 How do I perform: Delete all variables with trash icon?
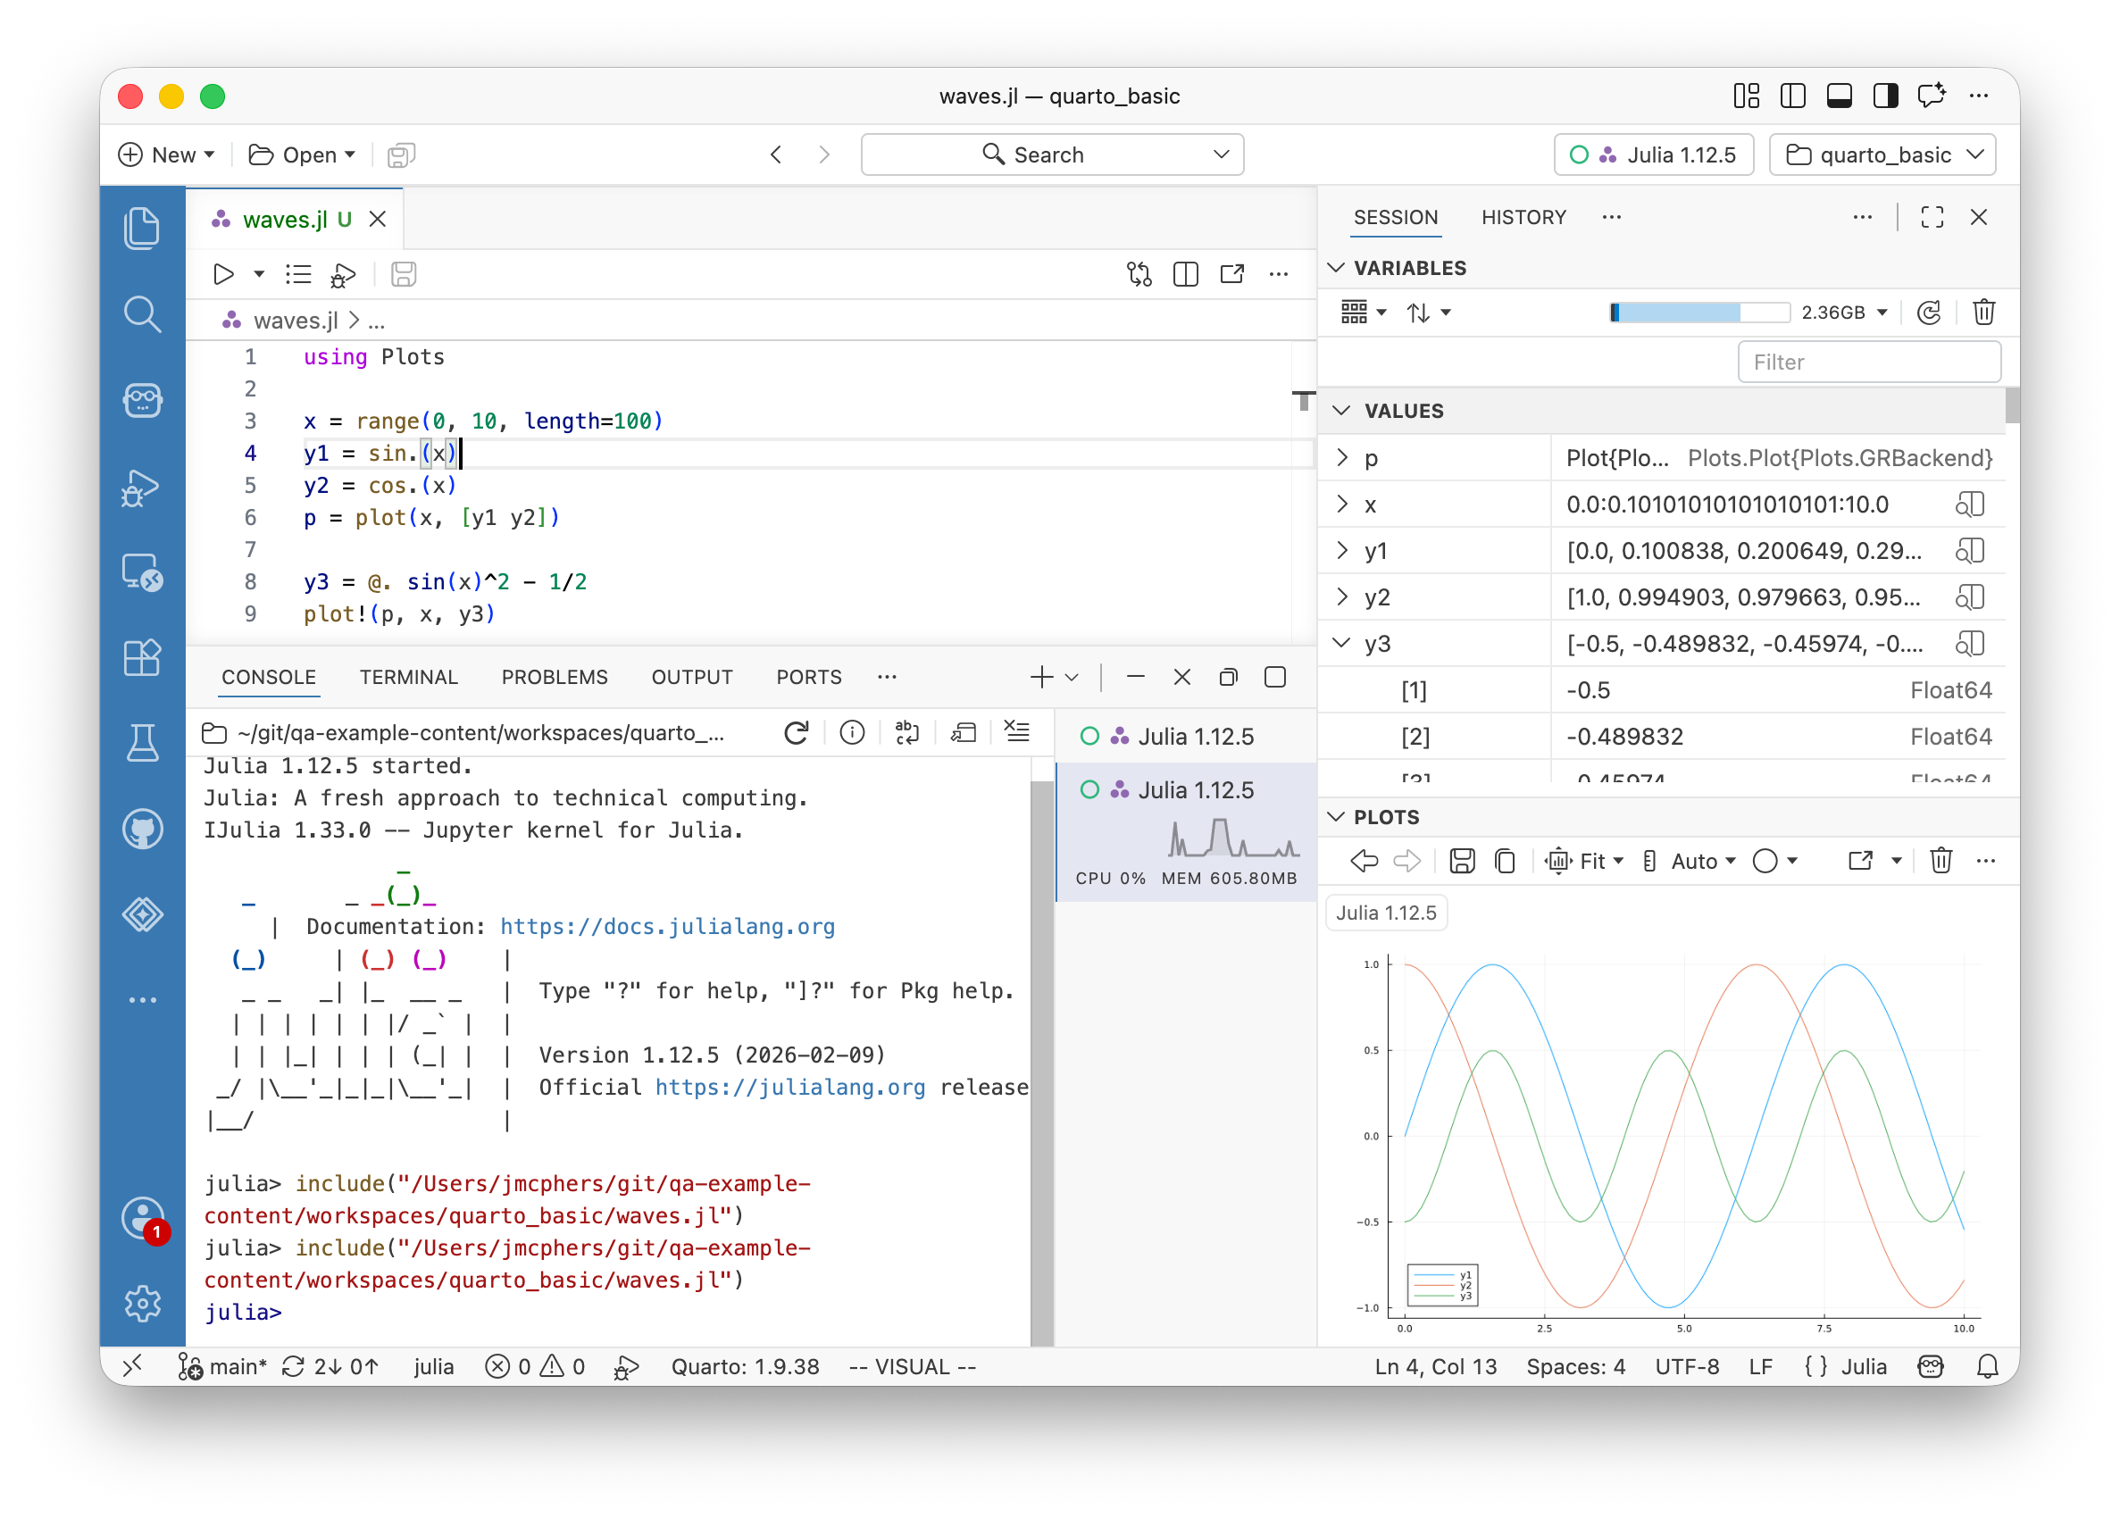point(1983,313)
